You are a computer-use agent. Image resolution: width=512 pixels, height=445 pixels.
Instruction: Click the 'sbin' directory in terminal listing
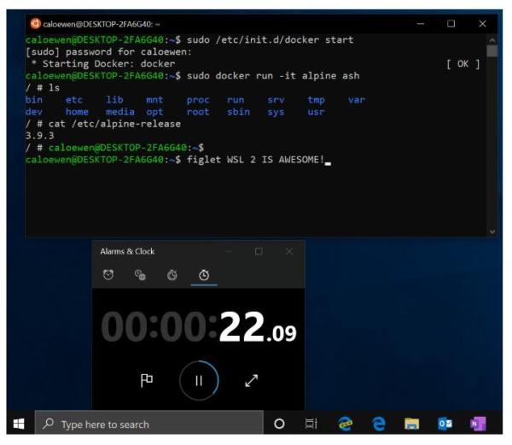point(238,112)
